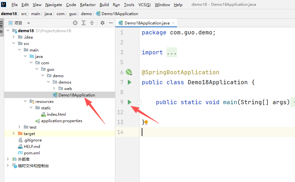This screenshot has height=182, width=295.
Task: Click the demo breadcrumb in navigation bar
Action: pos(86,14)
